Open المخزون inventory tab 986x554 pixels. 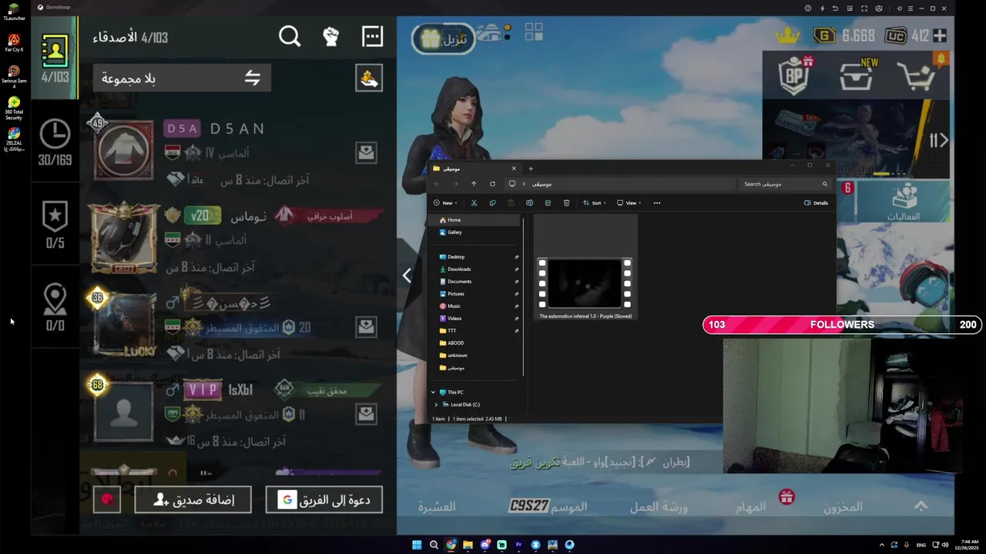(843, 506)
